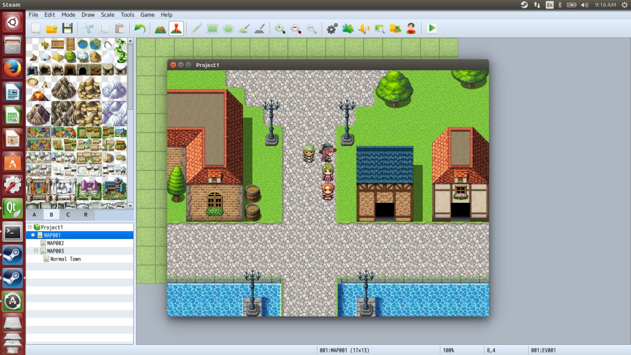
Task: Select Normal Town map entry
Action: coord(66,259)
